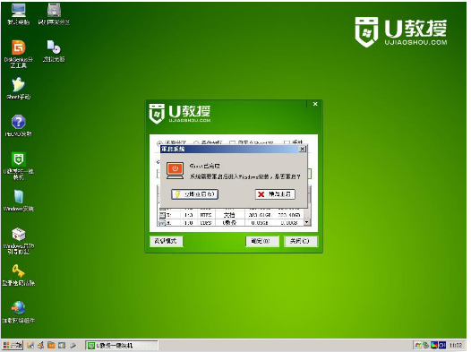Click the first quick launch icon
471x352 pixels.
tap(30, 346)
